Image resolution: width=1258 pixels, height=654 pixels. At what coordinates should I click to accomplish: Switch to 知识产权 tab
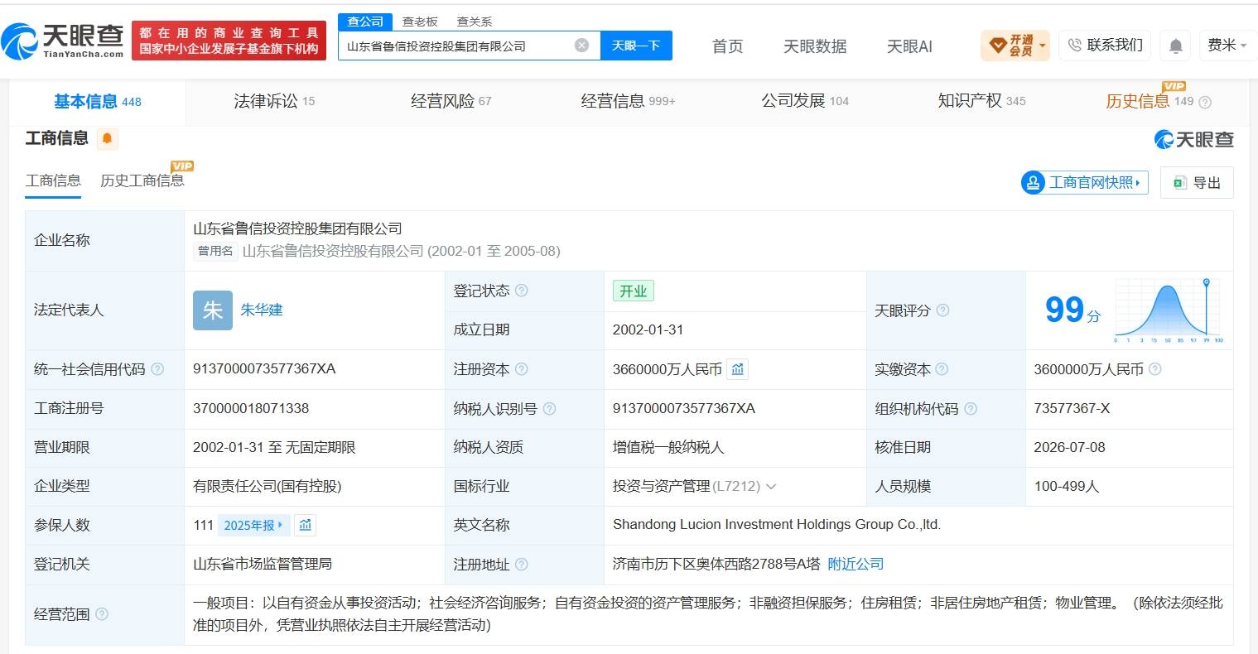pos(981,102)
